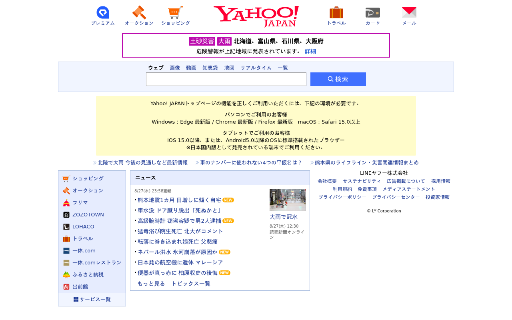Open the カード wallet icon in header
This screenshot has width=512, height=320.
(373, 12)
